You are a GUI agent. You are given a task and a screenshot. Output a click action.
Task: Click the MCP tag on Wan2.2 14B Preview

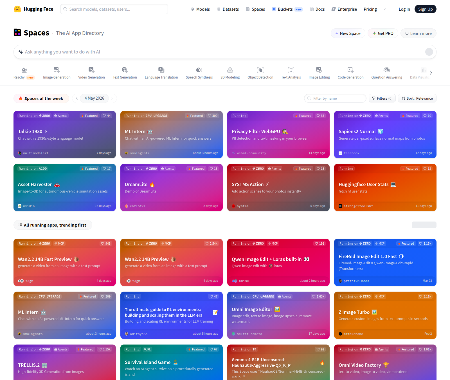coord(166,243)
